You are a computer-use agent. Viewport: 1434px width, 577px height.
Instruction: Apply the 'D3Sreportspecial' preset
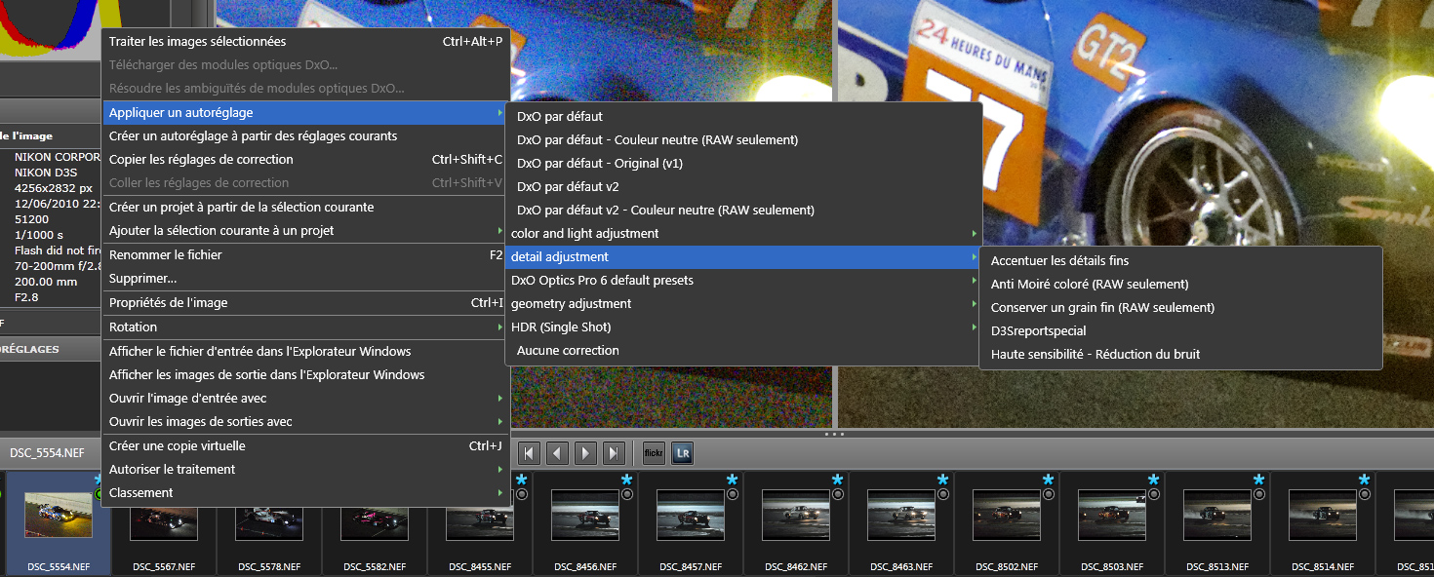coord(1180,331)
